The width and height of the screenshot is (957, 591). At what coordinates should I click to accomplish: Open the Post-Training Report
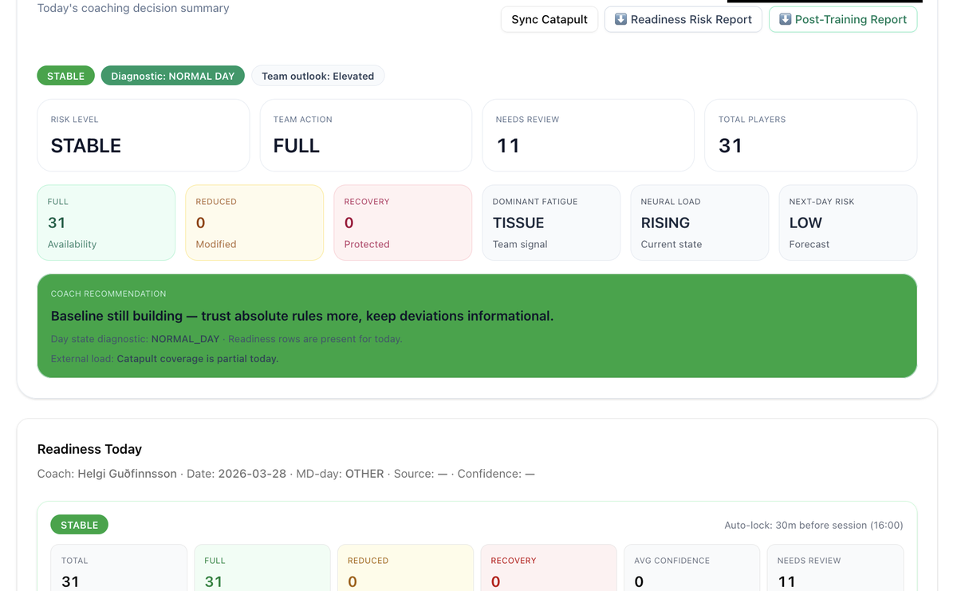pos(843,19)
